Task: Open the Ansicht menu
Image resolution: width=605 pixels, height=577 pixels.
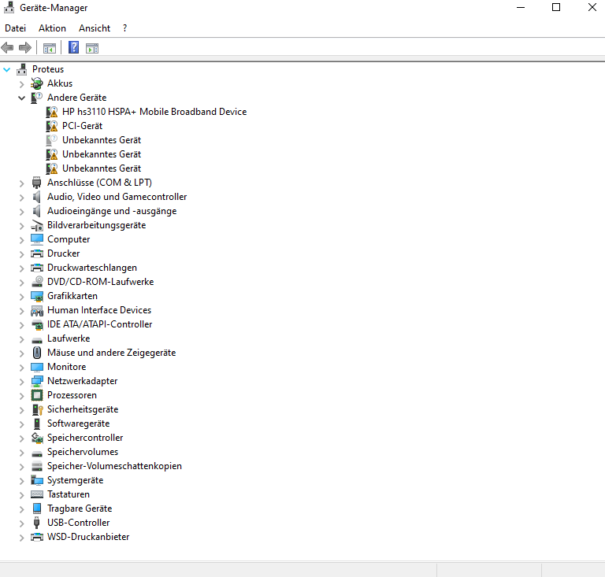Action: [95, 28]
